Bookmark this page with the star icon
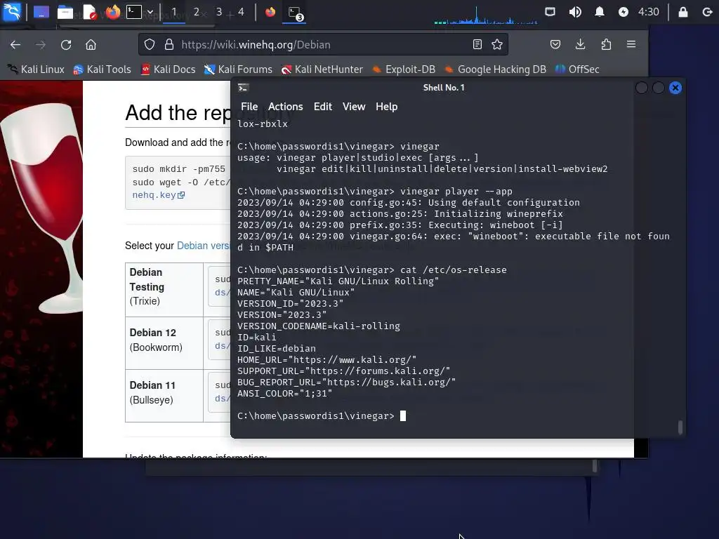Screen dimensions: 719x539 pyautogui.click(x=497, y=44)
